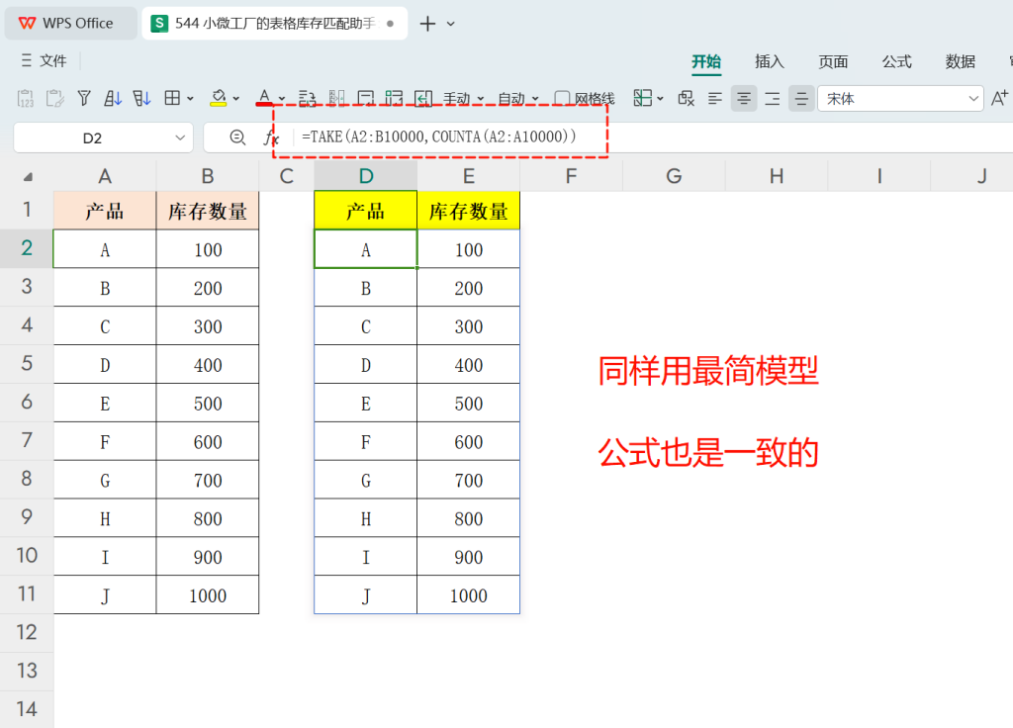Toggle vertical middle alignment
1013x728 pixels.
click(801, 99)
